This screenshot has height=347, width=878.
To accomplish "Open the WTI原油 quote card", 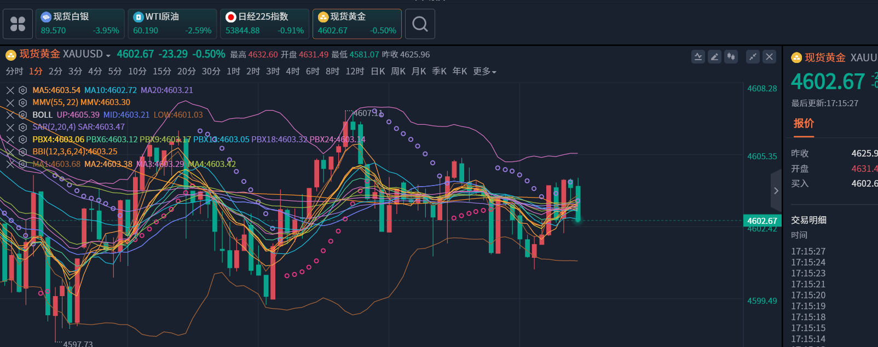I will [x=172, y=24].
